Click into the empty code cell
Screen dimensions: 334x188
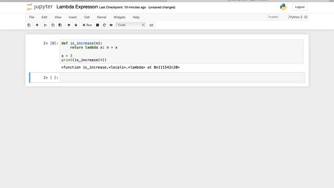(x=182, y=78)
